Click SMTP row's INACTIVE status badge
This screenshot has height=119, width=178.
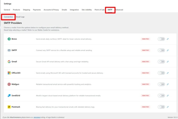[145, 50]
